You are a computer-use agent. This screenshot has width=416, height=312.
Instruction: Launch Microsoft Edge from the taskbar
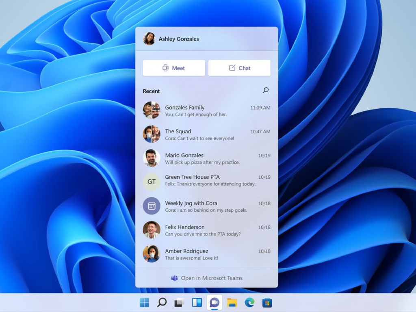point(249,302)
